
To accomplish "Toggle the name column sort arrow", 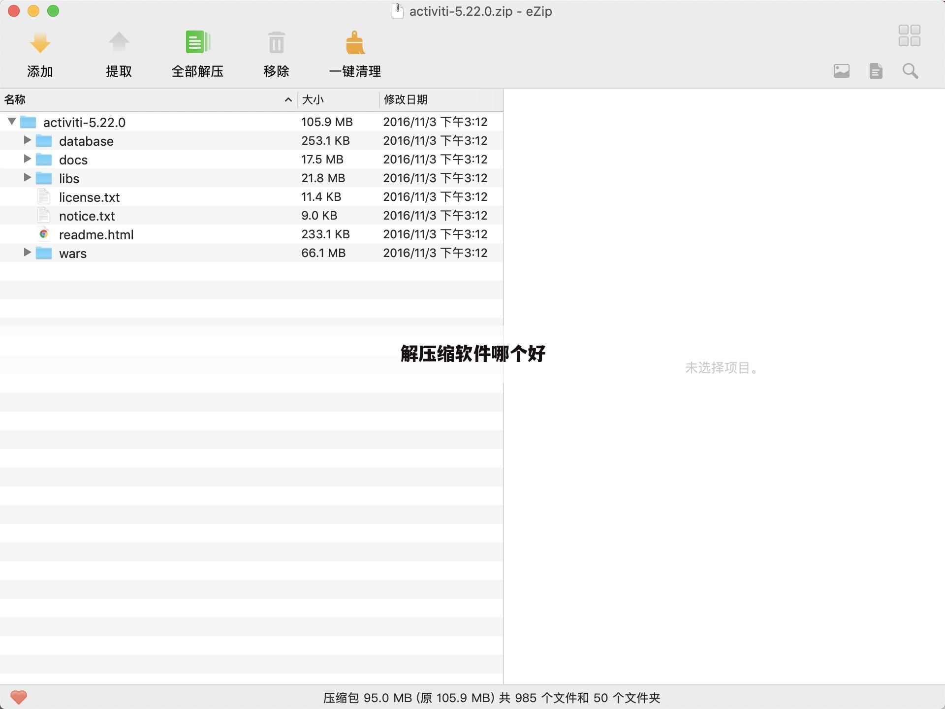I will point(288,100).
